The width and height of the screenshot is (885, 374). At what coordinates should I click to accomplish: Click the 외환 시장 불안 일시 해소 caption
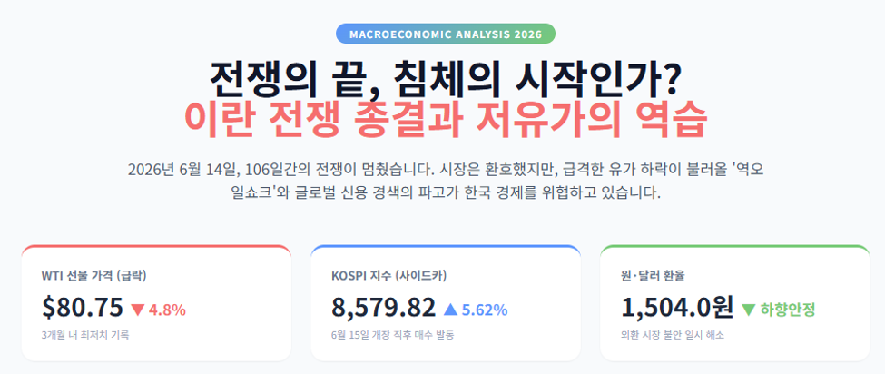[x=673, y=335]
